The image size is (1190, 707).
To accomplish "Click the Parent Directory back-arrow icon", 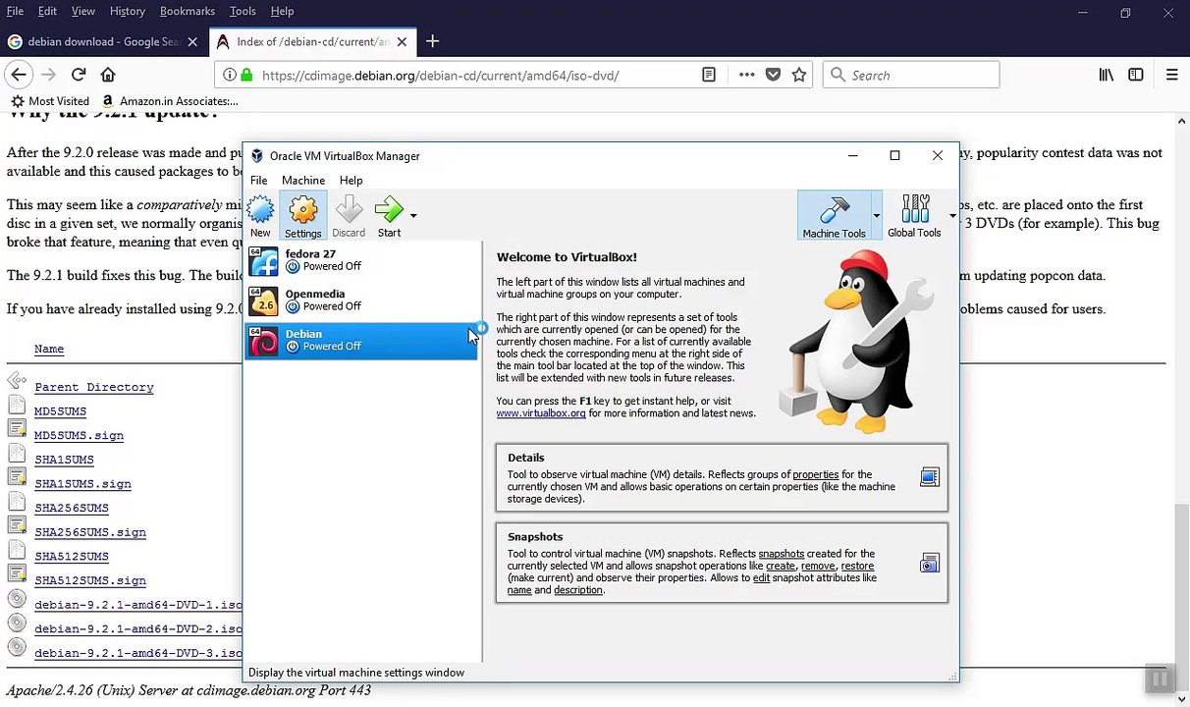I will 17,381.
